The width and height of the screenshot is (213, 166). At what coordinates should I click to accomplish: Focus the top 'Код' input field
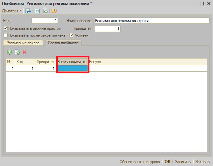44,21
